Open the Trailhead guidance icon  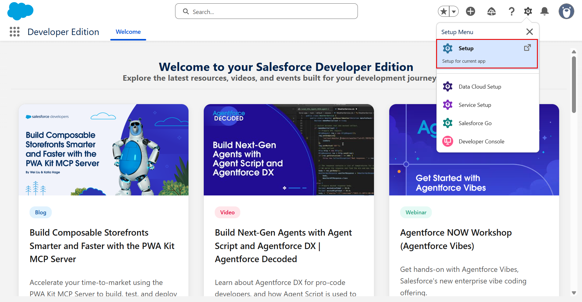[491, 12]
